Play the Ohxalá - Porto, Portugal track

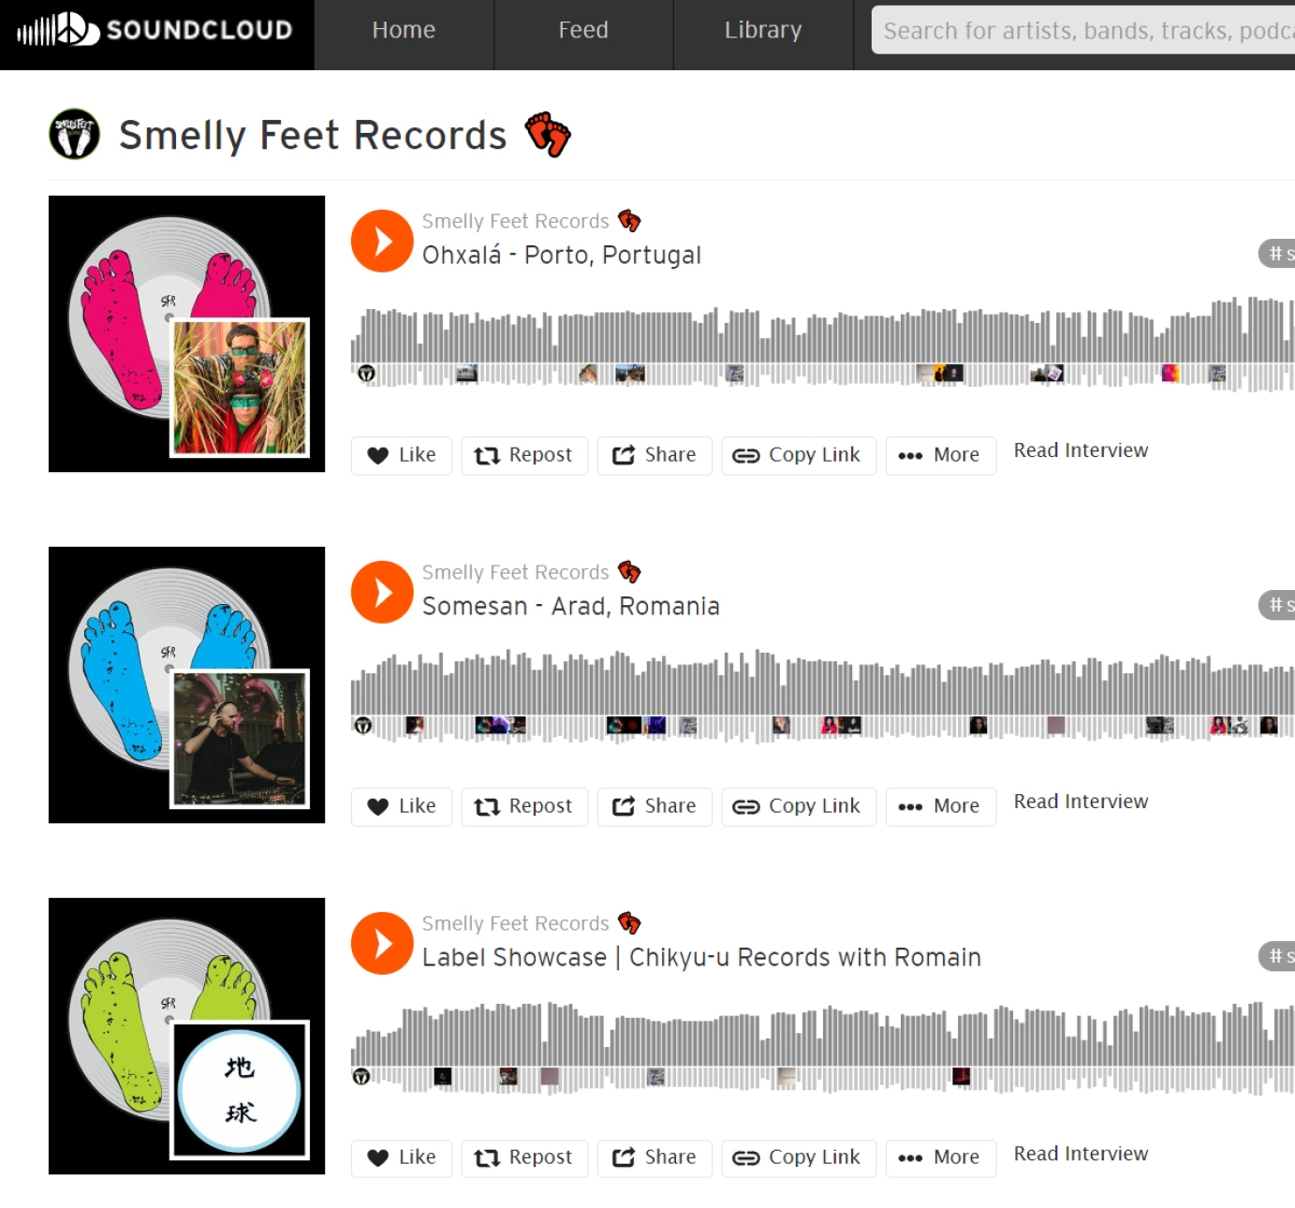(x=382, y=241)
